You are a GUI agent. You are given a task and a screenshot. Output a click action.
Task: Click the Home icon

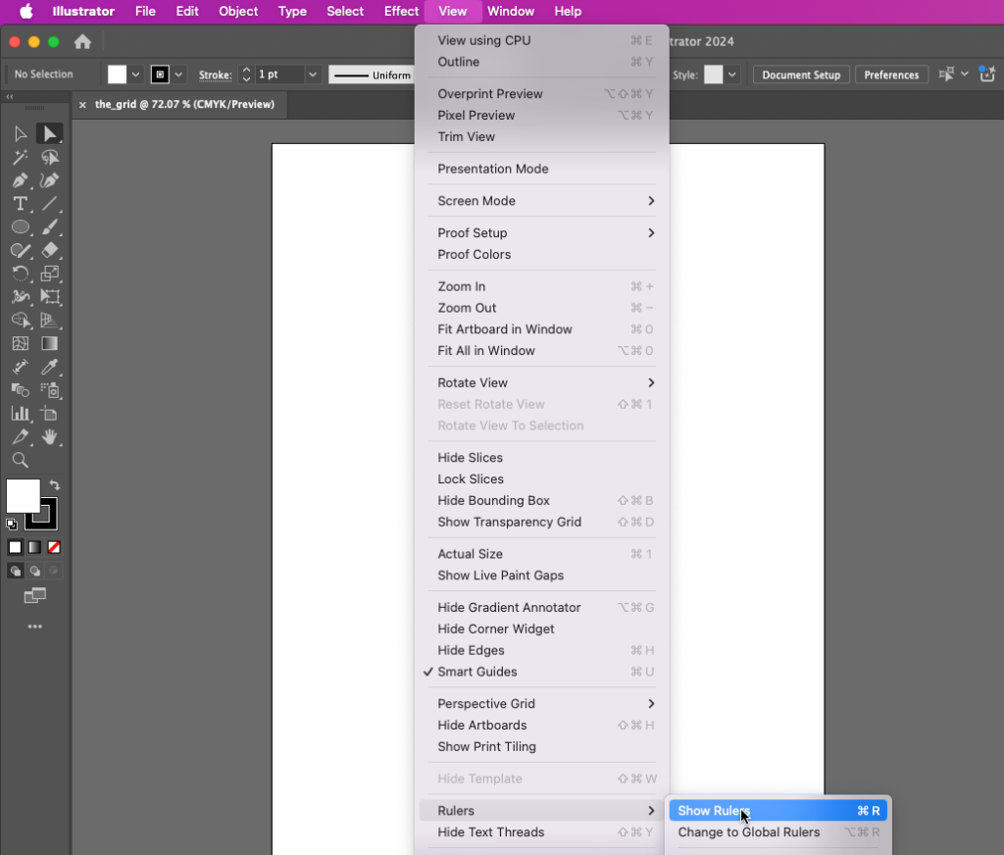[82, 42]
